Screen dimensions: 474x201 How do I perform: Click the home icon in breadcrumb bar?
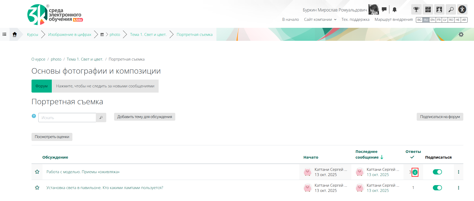15,34
